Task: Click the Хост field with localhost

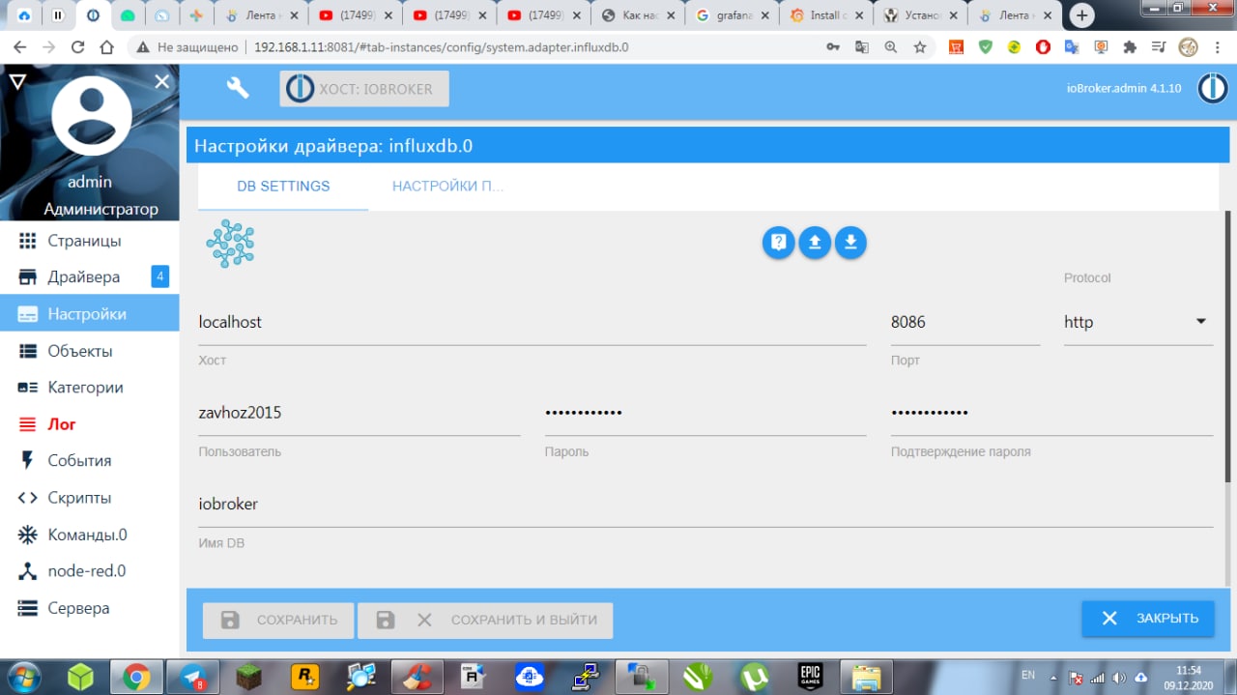Action: (x=532, y=323)
